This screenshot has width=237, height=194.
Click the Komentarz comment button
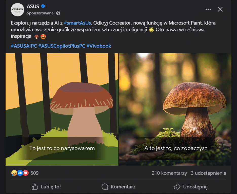click(x=118, y=187)
